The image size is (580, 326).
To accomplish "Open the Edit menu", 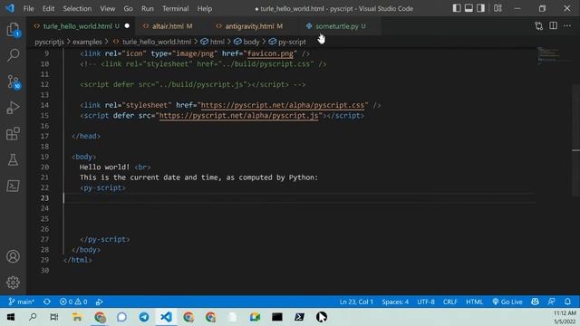I will click(48, 8).
